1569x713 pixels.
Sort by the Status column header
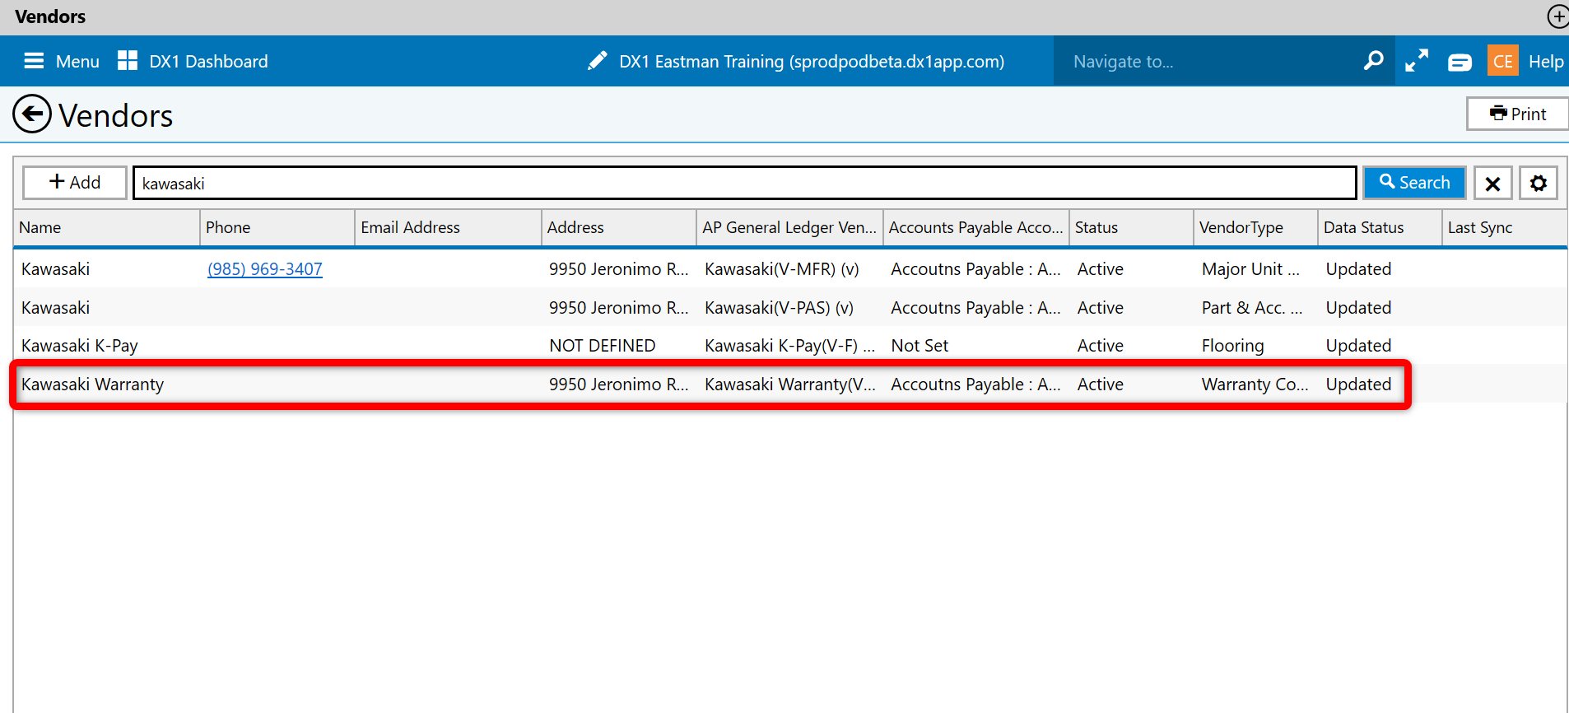pos(1131,227)
